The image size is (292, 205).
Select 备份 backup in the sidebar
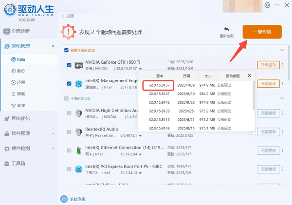pos(20,71)
